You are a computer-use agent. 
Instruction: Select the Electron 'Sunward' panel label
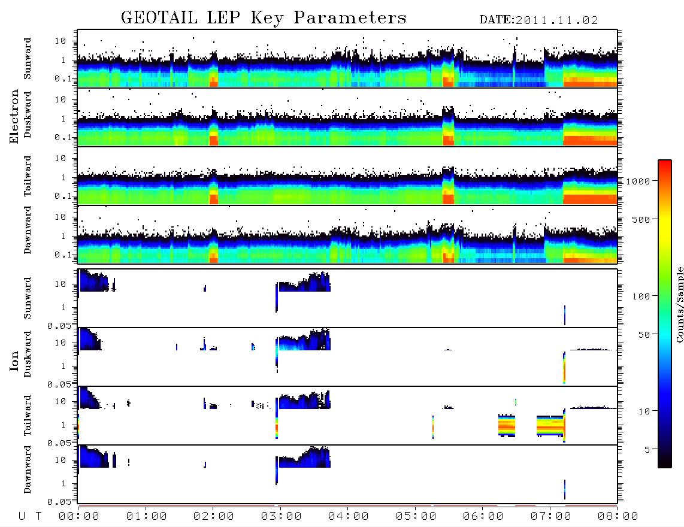click(x=28, y=59)
